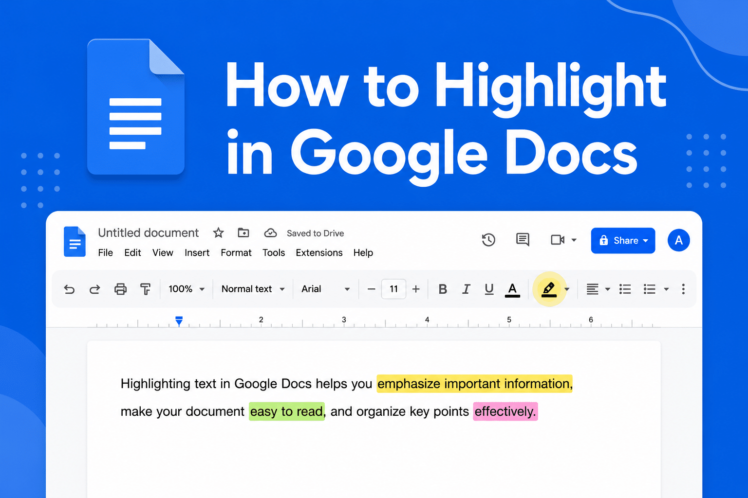Image resolution: width=748 pixels, height=498 pixels.
Task: Open the Format menu
Action: coord(236,253)
